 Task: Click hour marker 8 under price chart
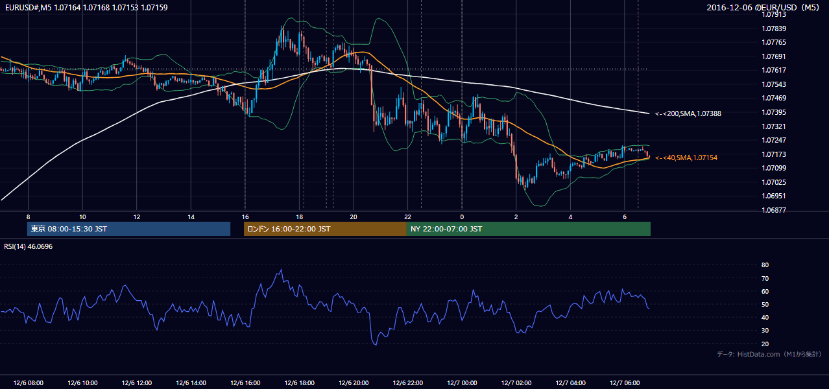pos(28,216)
